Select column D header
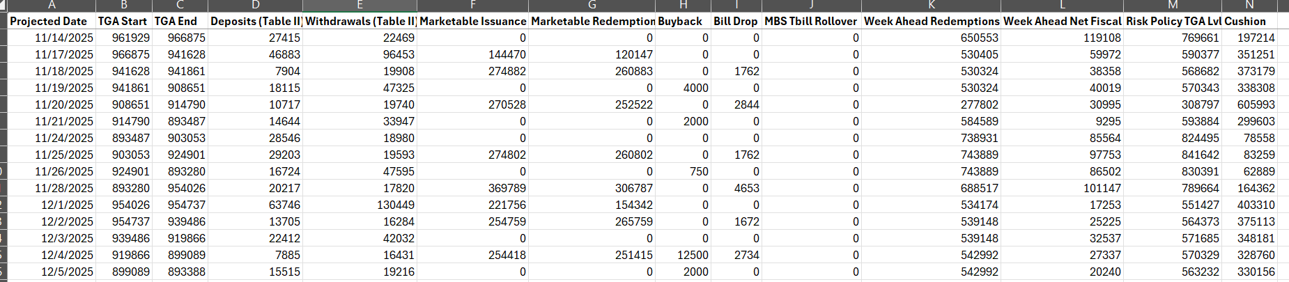Viewport: 1289px width, 282px height. click(x=255, y=5)
